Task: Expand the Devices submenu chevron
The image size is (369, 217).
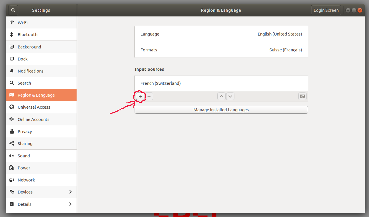Action: coord(70,192)
